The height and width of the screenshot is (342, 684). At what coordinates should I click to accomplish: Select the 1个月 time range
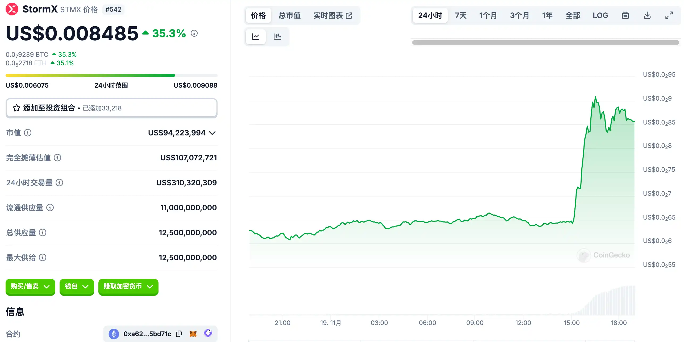click(488, 15)
